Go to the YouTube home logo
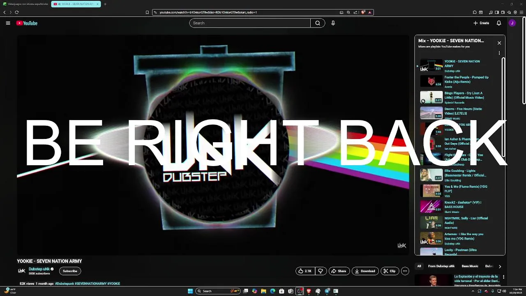 pyautogui.click(x=27, y=23)
